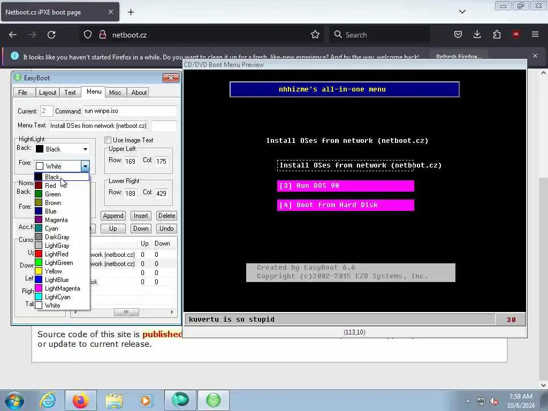Viewport: 548px width, 411px height.
Task: Open the Misc tab
Action: tap(115, 92)
